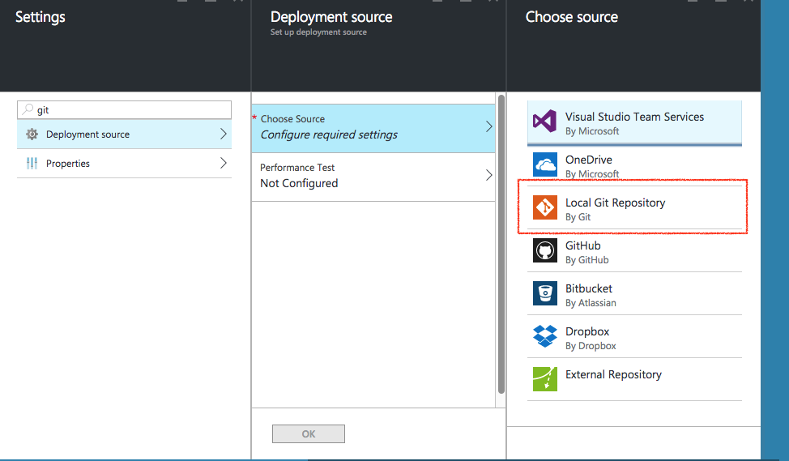Expand Deployment source using its chevron
This screenshot has width=789, height=461.
coord(224,134)
